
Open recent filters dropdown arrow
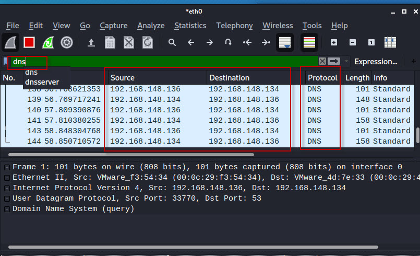(346, 62)
